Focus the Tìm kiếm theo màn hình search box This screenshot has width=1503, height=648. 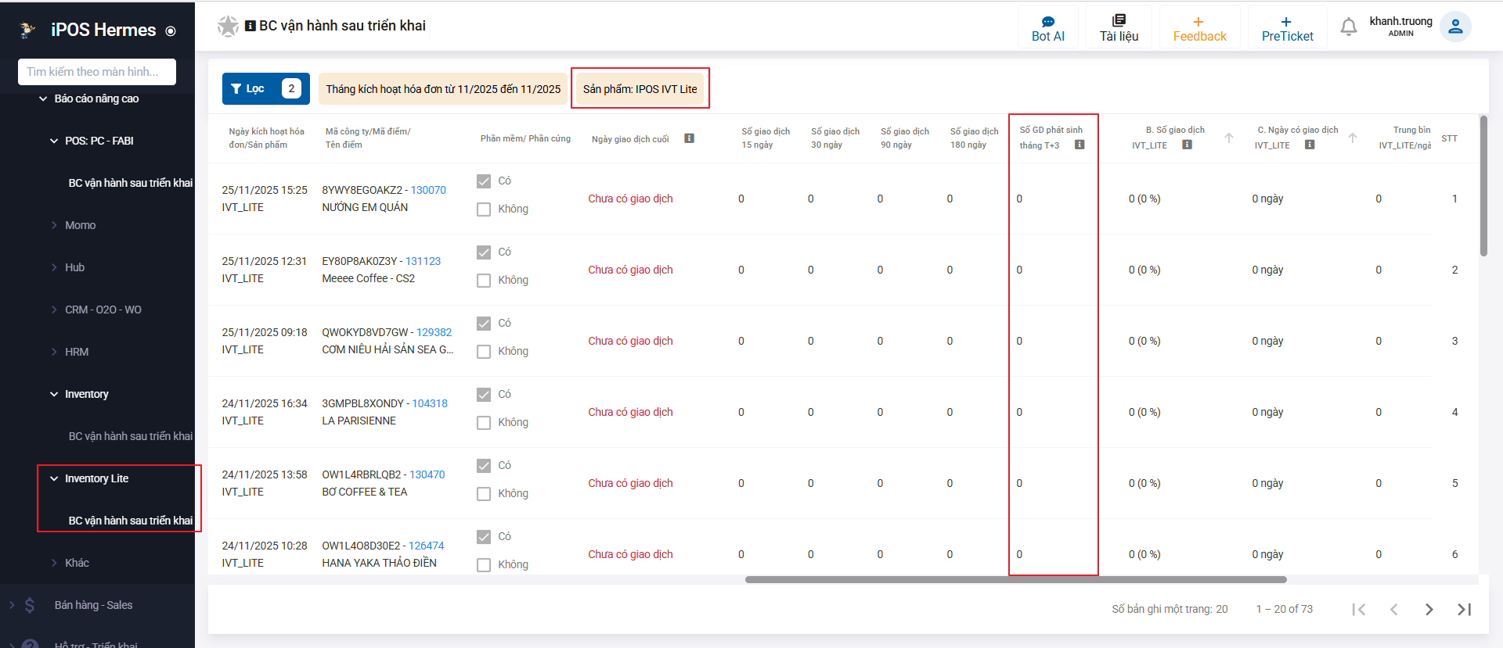[97, 72]
